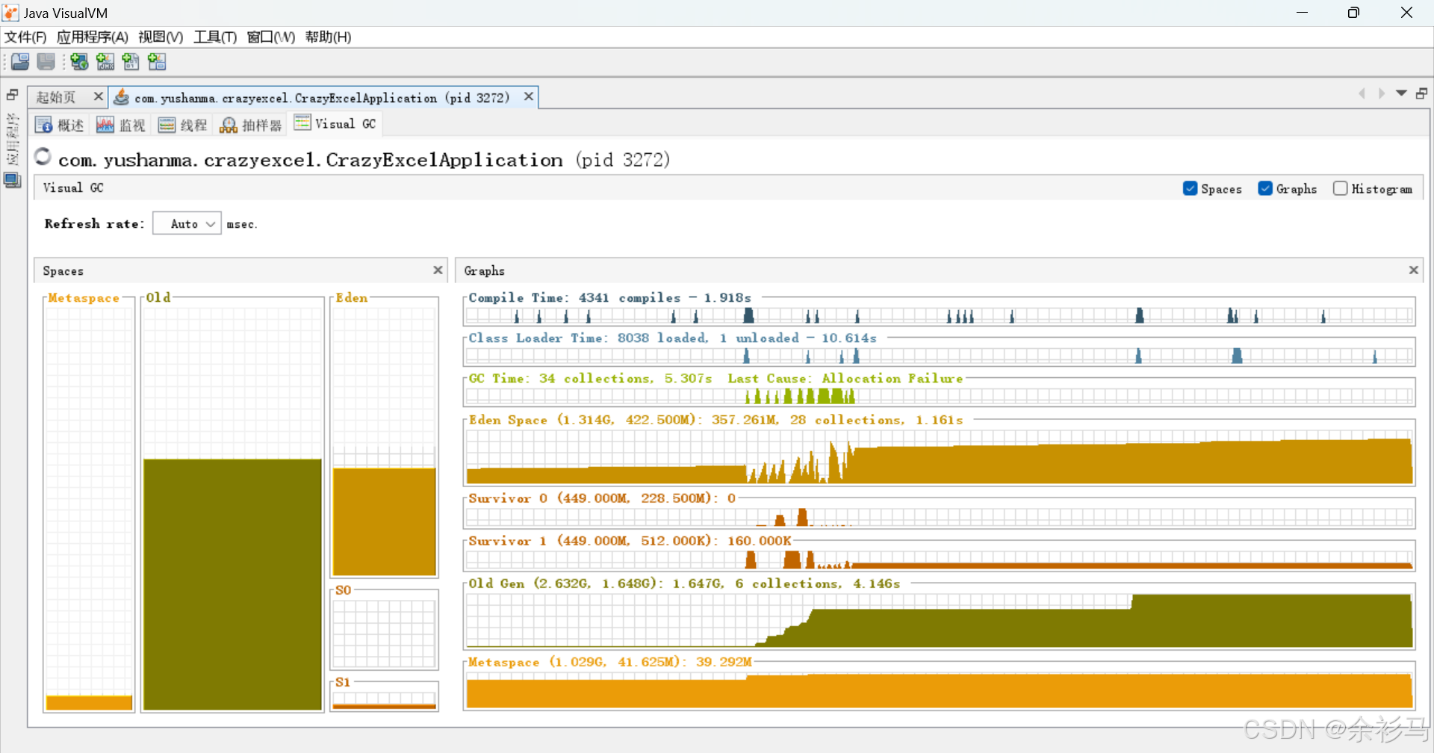Open the 视图(V) menu
The height and width of the screenshot is (753, 1434).
[x=161, y=37]
